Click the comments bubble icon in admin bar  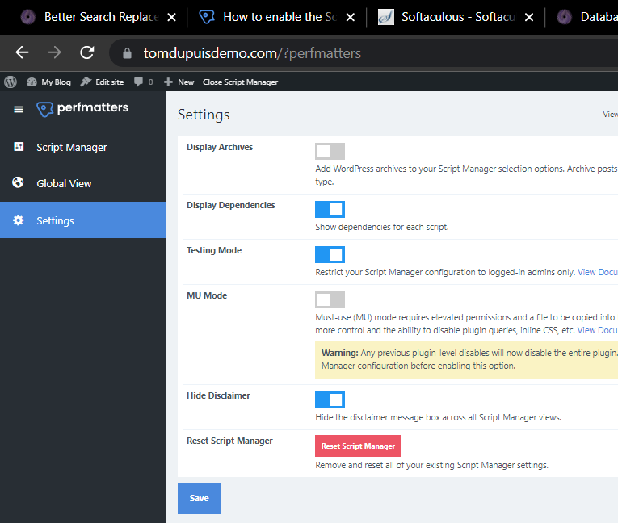tap(139, 82)
